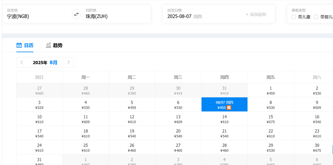Select August 27 priced ¥460
Viewport: 333px width, 165px height.
(178, 147)
